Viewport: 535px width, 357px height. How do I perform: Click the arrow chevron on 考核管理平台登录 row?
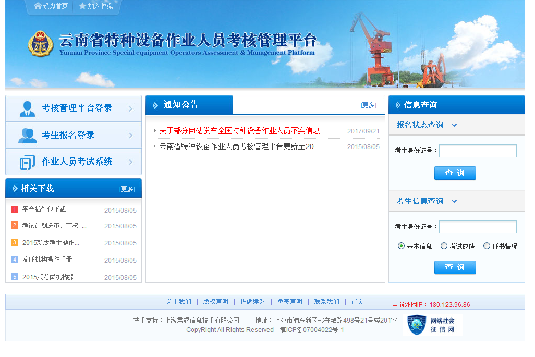tap(131, 109)
